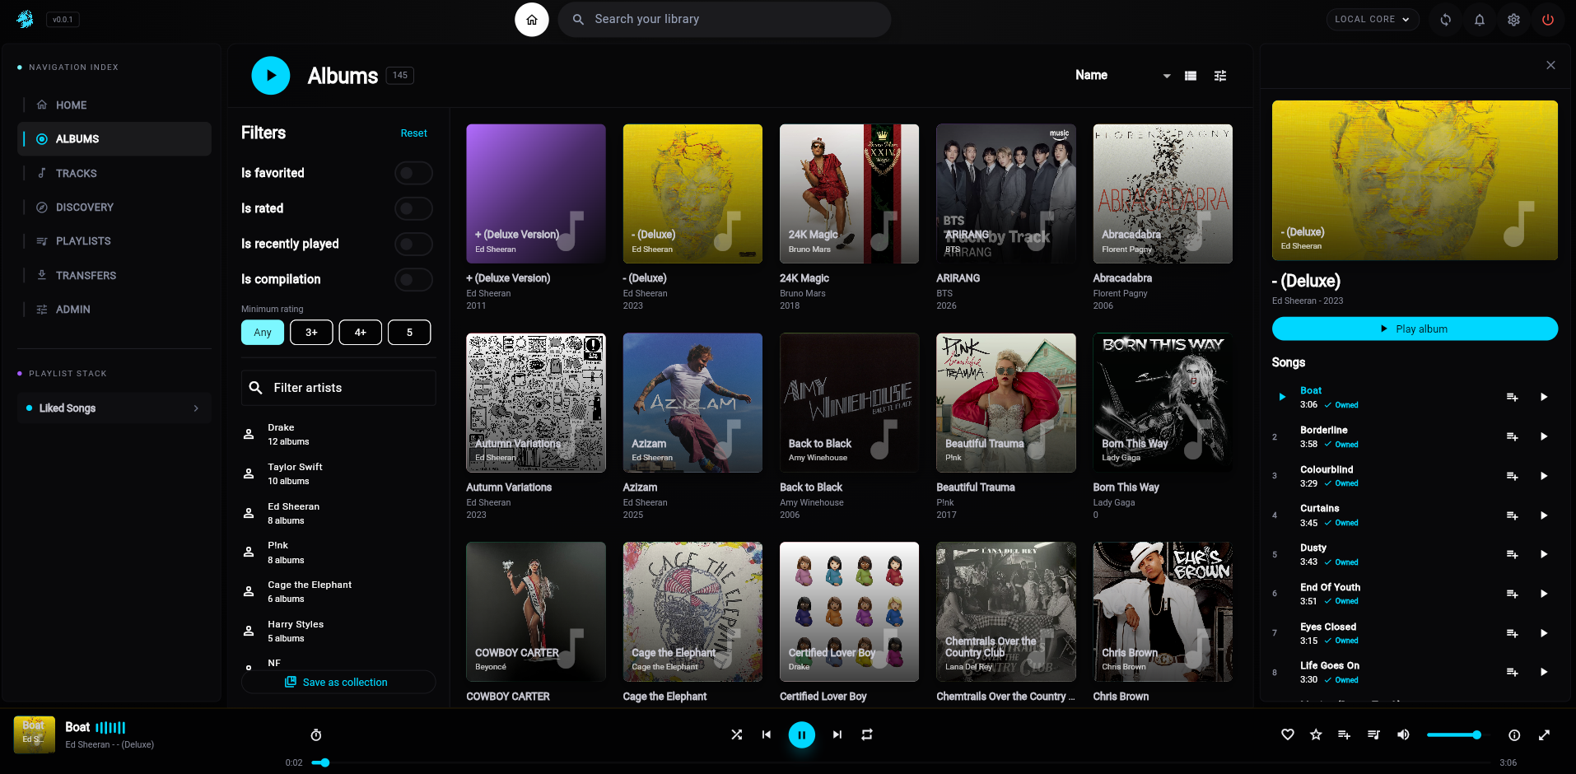Filter by artist Harry Styles
Screen dimensions: 1576x774
pyautogui.click(x=338, y=632)
